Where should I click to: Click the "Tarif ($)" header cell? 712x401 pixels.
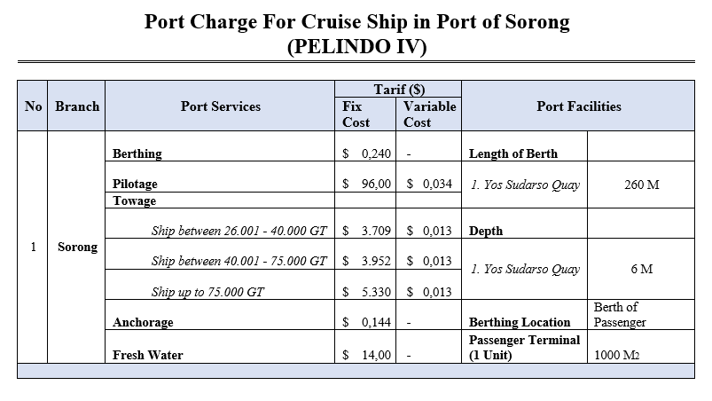[398, 88]
